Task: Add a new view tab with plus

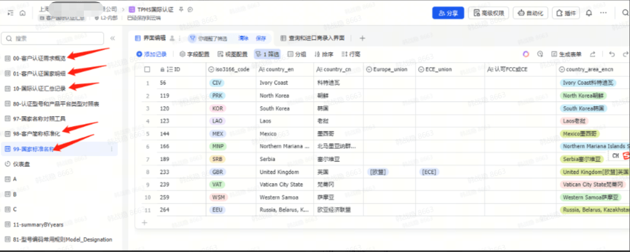Action: 362,38
